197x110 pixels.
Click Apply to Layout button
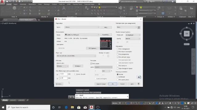click(x=101, y=84)
